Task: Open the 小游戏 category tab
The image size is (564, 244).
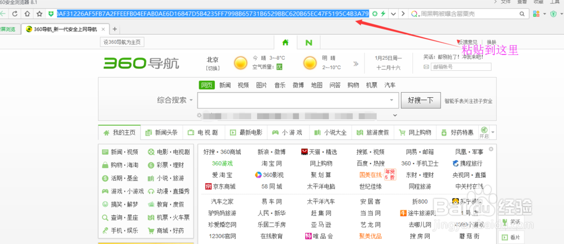Action: tap(288, 133)
